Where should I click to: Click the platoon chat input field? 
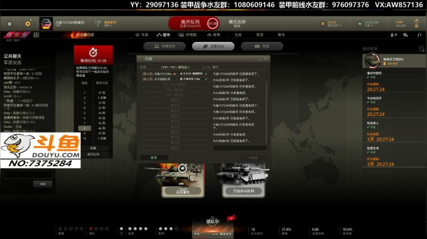pyautogui.click(x=240, y=148)
